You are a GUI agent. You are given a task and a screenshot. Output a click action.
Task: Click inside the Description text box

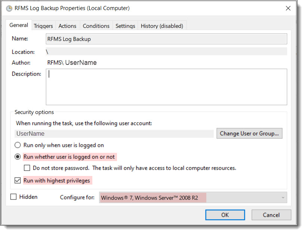(x=166, y=86)
